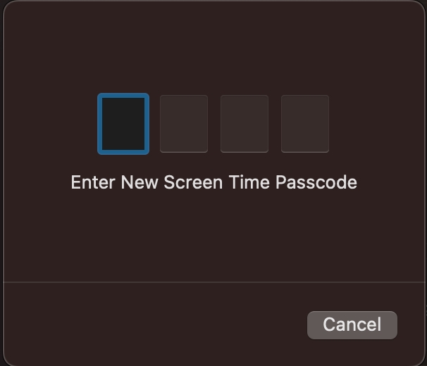
Task: Select the third passcode digit box
Action: 245,124
